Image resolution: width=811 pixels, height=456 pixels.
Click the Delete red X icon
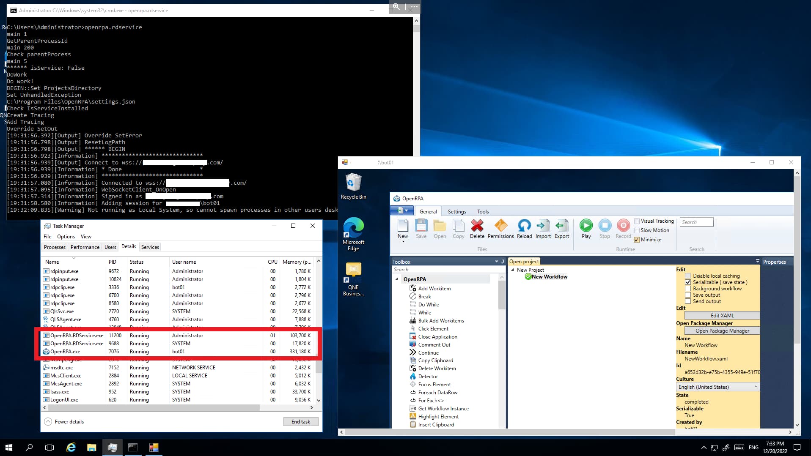(x=477, y=226)
